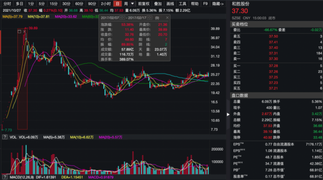Select the 买五 37.21 order row
323x180 pixels.
(x=277, y=88)
